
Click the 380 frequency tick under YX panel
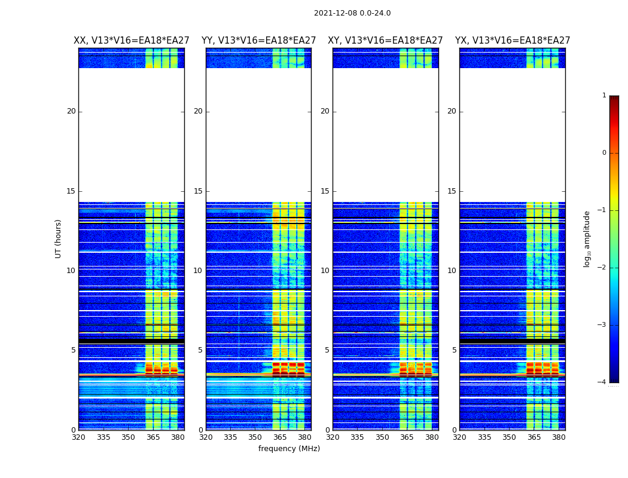point(559,437)
